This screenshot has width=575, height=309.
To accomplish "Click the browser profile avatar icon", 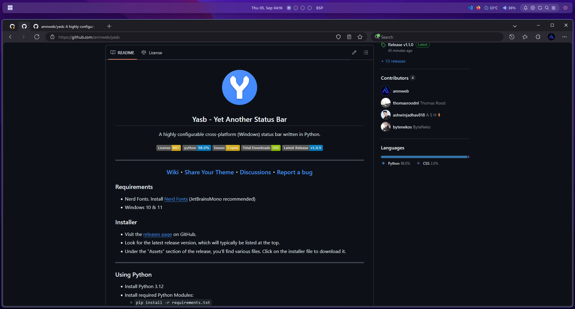I will (x=551, y=37).
